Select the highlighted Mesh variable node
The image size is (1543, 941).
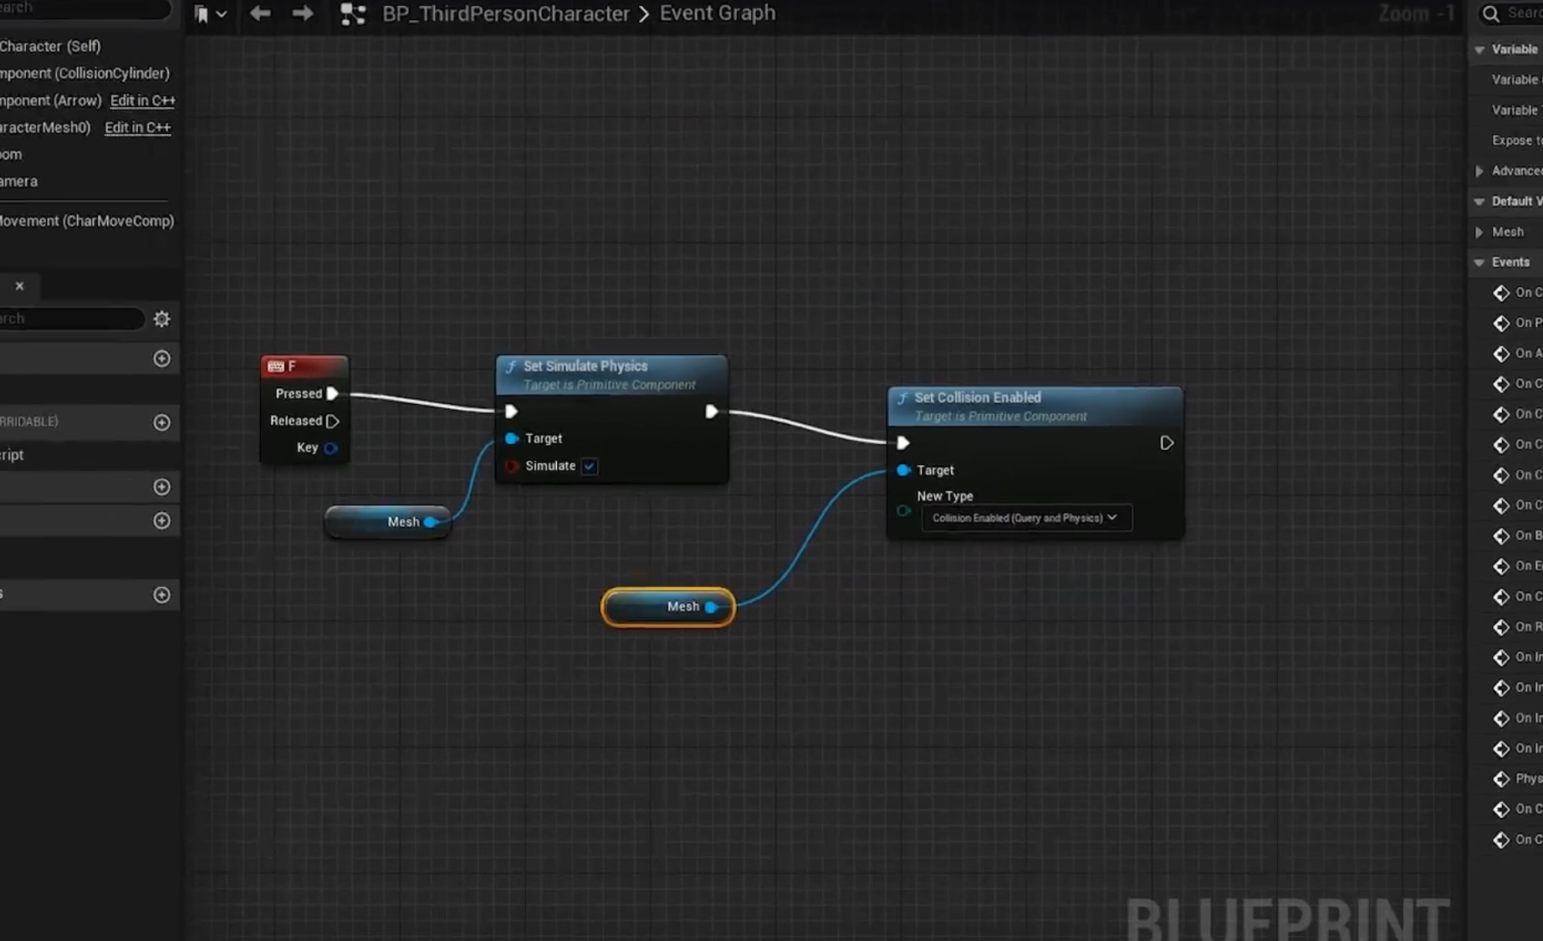click(667, 606)
